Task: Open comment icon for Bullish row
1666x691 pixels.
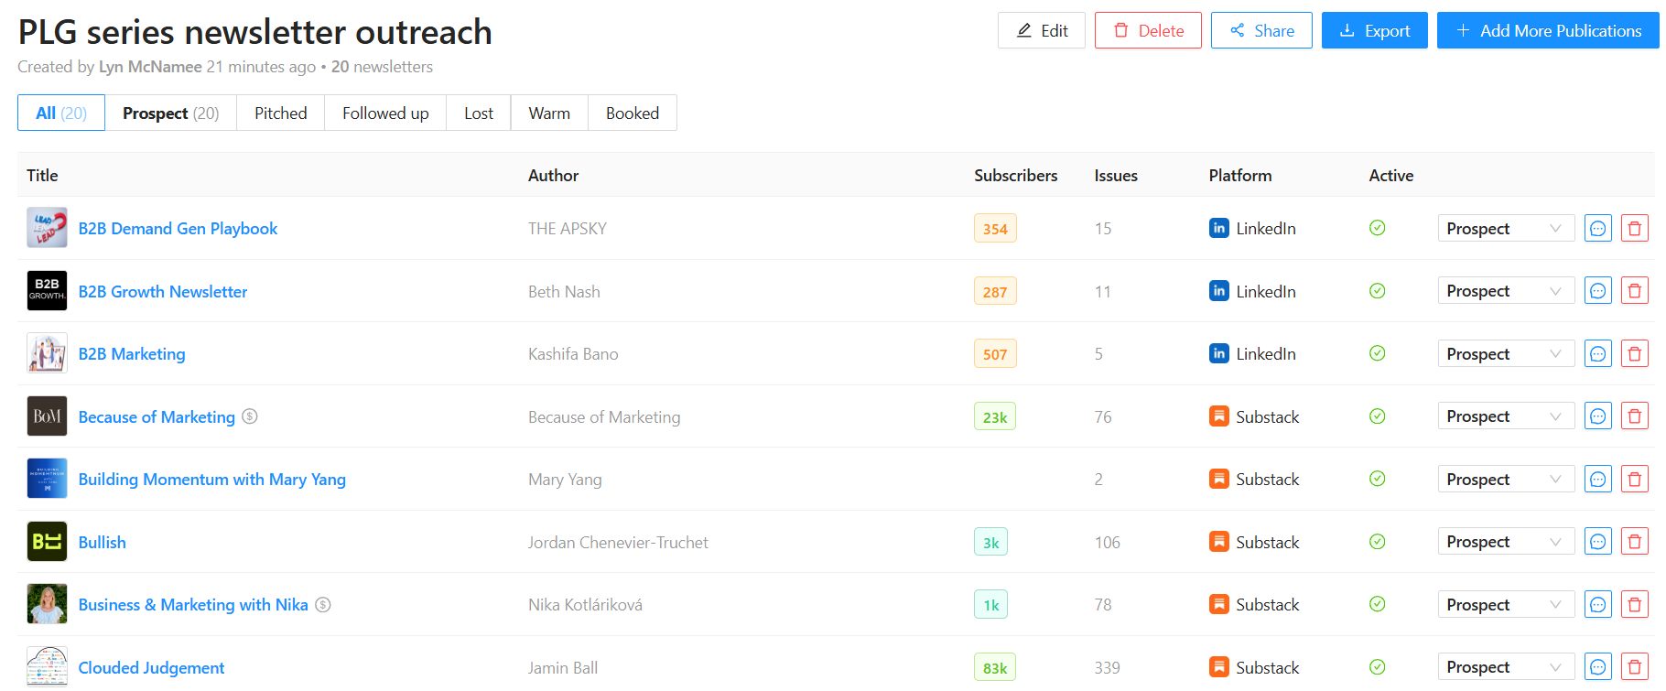Action: (1598, 542)
